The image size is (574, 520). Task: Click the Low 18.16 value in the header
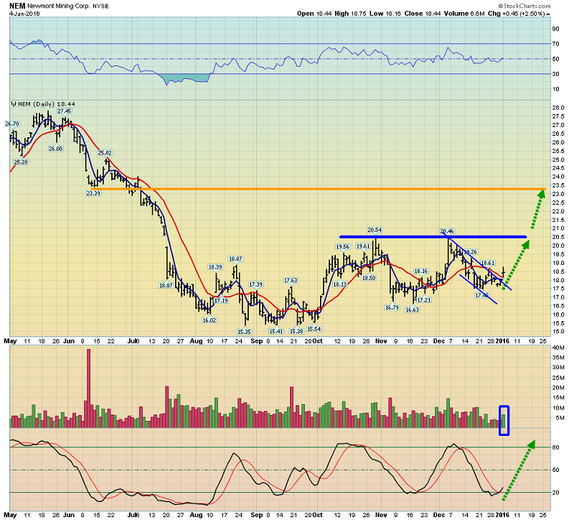385,14
